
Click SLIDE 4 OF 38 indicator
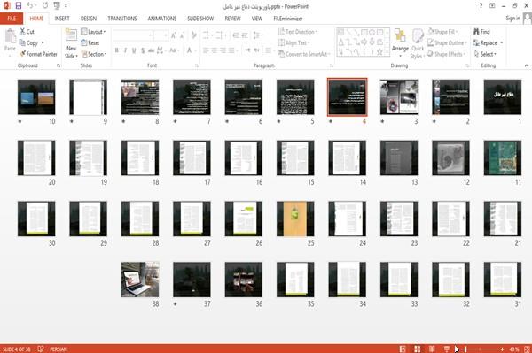(16, 349)
